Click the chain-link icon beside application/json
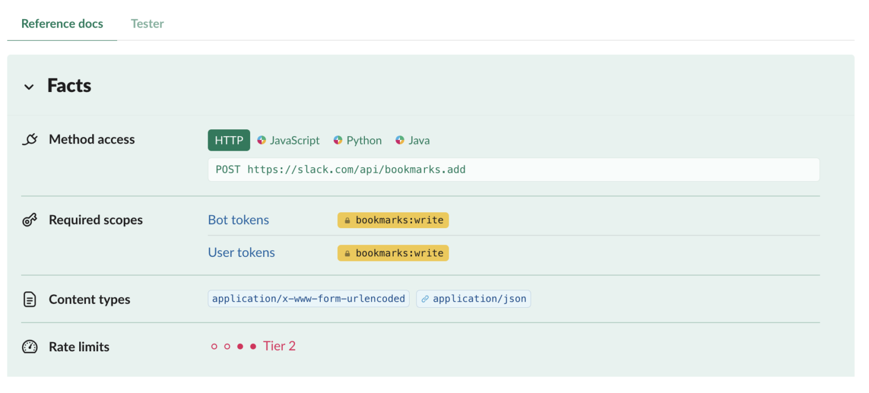Viewport: 869px width, 393px height. coord(425,298)
